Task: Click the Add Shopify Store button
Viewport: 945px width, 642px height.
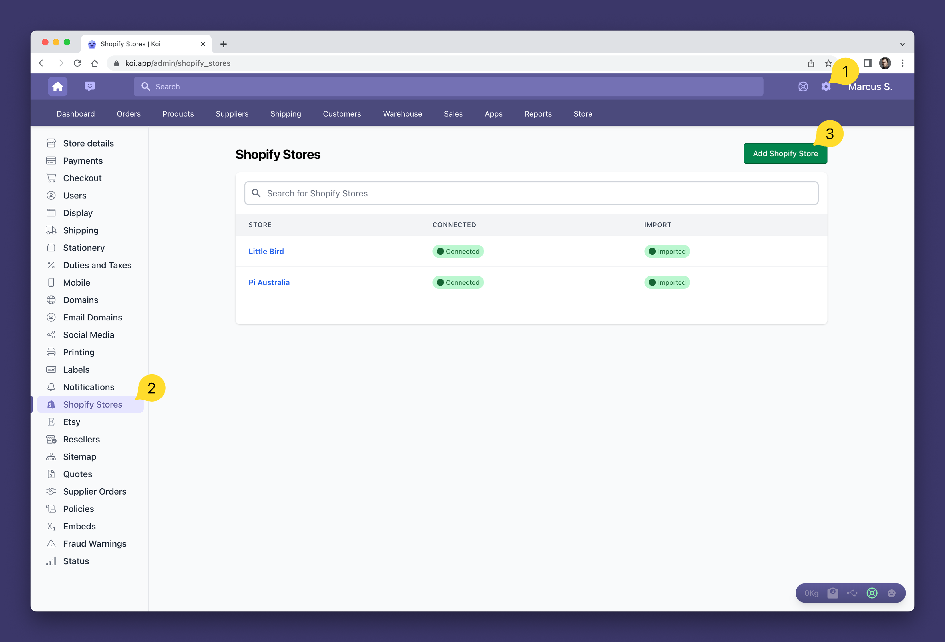Action: [x=785, y=154]
